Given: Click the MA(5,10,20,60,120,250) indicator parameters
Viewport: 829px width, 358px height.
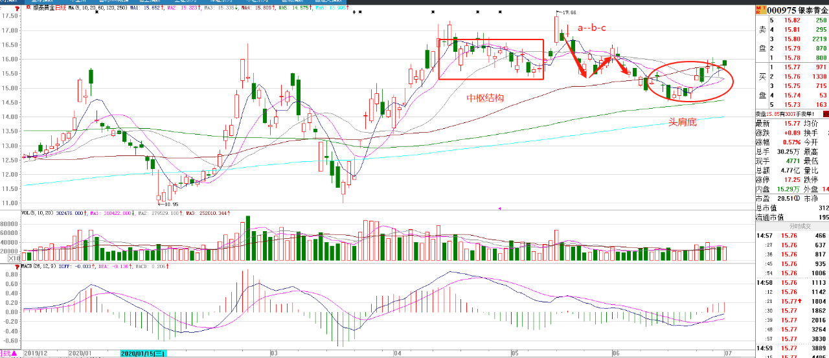Looking at the screenshot, I should tap(98, 7).
